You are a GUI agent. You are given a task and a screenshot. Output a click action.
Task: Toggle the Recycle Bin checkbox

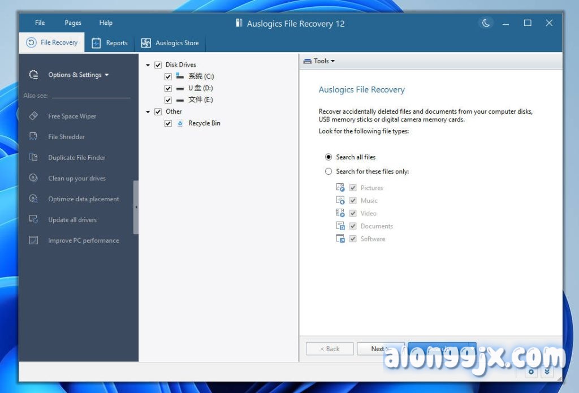pos(168,123)
